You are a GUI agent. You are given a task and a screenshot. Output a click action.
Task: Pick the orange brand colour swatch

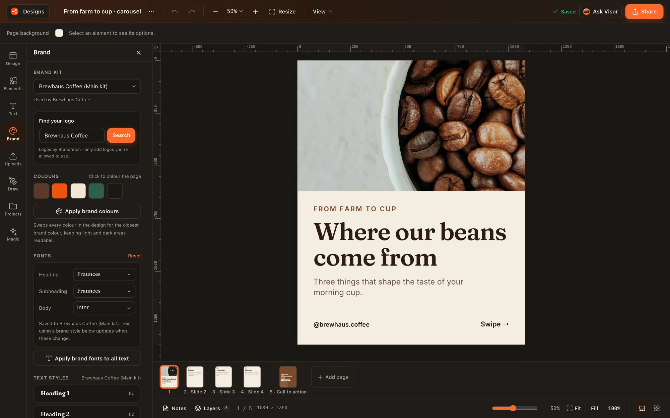click(60, 191)
